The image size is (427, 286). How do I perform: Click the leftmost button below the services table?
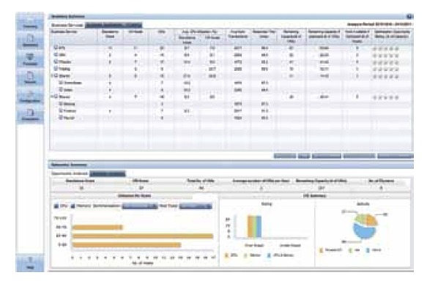(x=285, y=156)
